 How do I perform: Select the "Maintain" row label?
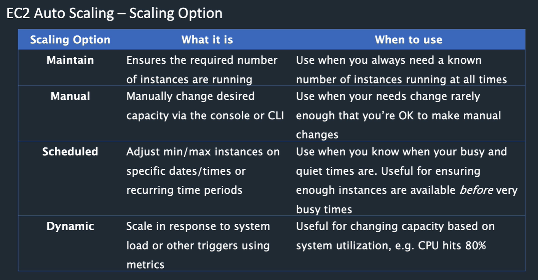pyautogui.click(x=70, y=60)
